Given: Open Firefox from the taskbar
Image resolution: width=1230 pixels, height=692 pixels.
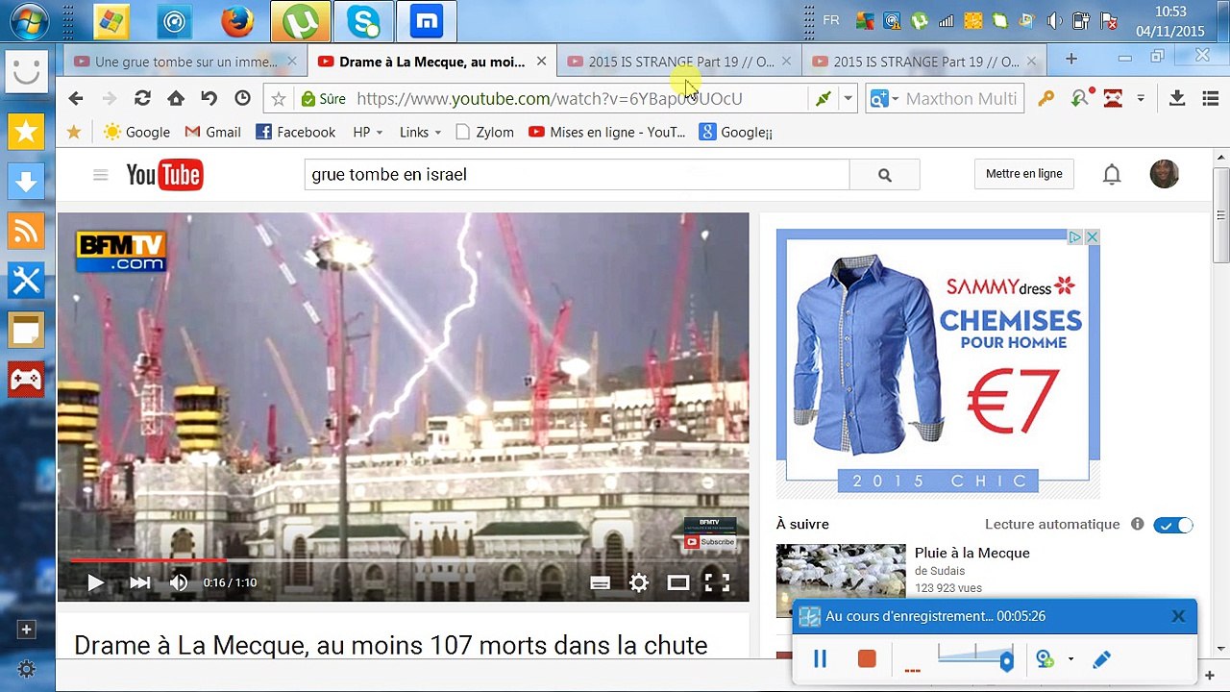Looking at the screenshot, I should pyautogui.click(x=237, y=21).
